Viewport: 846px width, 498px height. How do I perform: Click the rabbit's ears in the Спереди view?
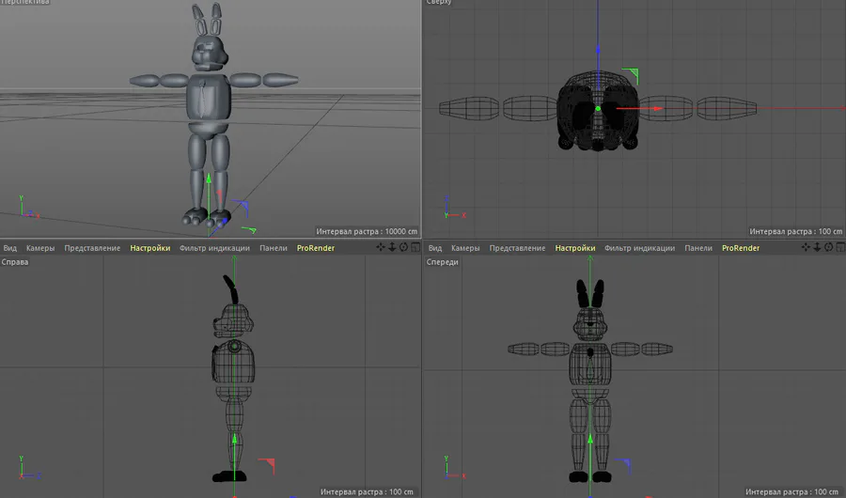(590, 294)
